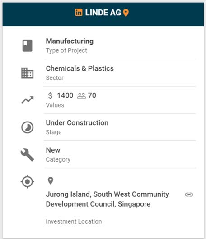Select the Manufacturing project type text
This screenshot has width=206, height=239.
coord(70,41)
